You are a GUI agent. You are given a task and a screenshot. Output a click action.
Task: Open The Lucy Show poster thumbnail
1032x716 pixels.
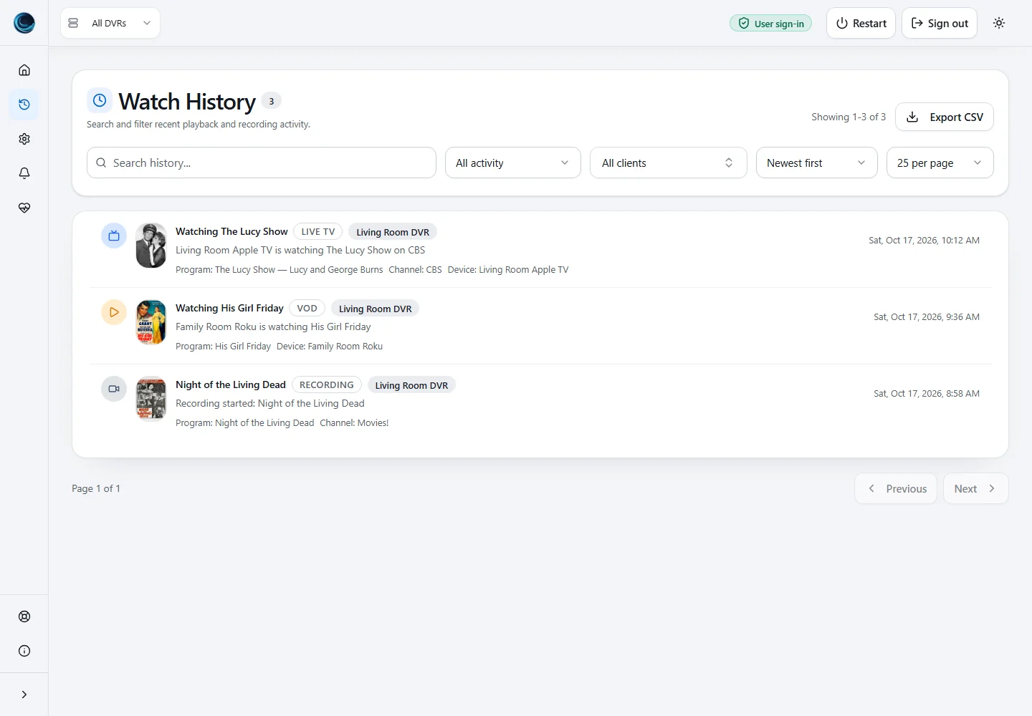(151, 246)
